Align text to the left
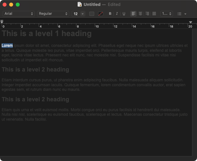This screenshot has width=197, height=161. pos(133,14)
